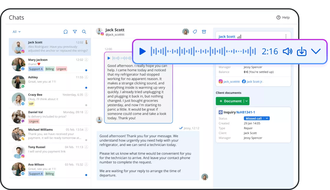Screen dimensions: 330x190
Task: Play the audio clip inside the chat bubble
Action: 109,58
